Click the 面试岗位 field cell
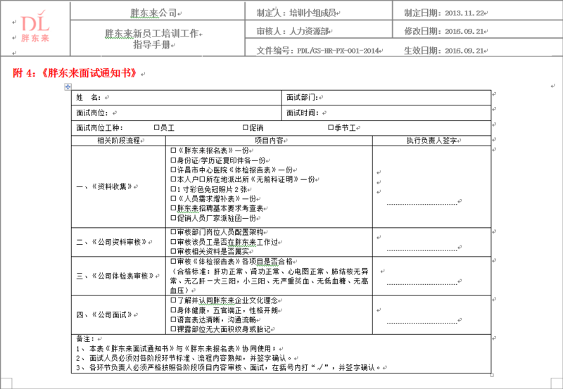Screen dimensions: 563x389 [x=177, y=113]
